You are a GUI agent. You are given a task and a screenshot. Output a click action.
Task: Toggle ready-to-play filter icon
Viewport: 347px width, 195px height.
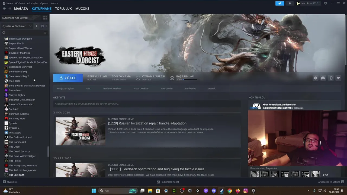47,26
